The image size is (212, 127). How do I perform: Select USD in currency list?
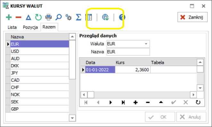click(x=39, y=51)
